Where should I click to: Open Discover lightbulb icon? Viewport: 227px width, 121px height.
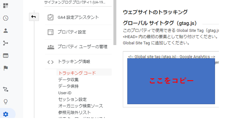pos(5,101)
